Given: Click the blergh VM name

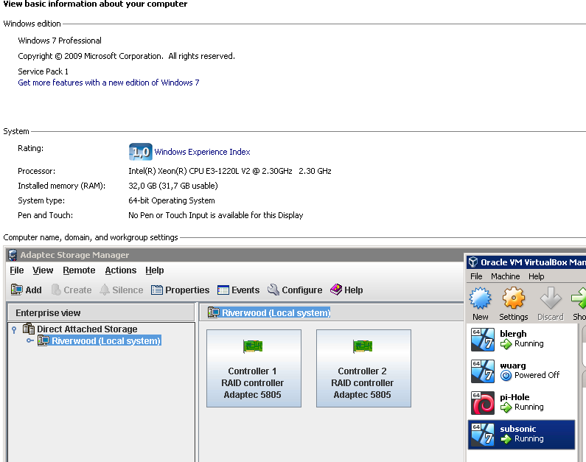Looking at the screenshot, I should click(x=513, y=334).
